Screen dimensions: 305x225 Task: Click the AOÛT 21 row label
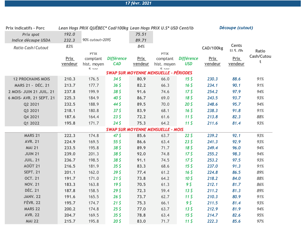(32, 166)
